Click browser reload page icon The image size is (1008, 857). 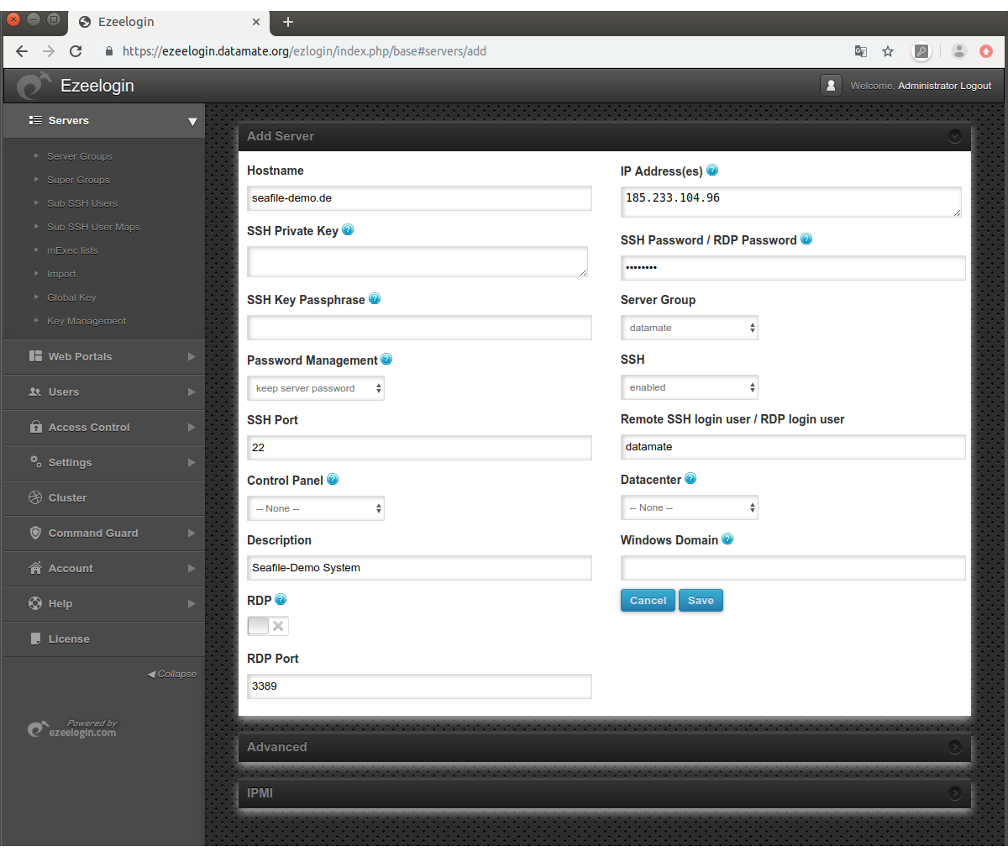tap(76, 51)
